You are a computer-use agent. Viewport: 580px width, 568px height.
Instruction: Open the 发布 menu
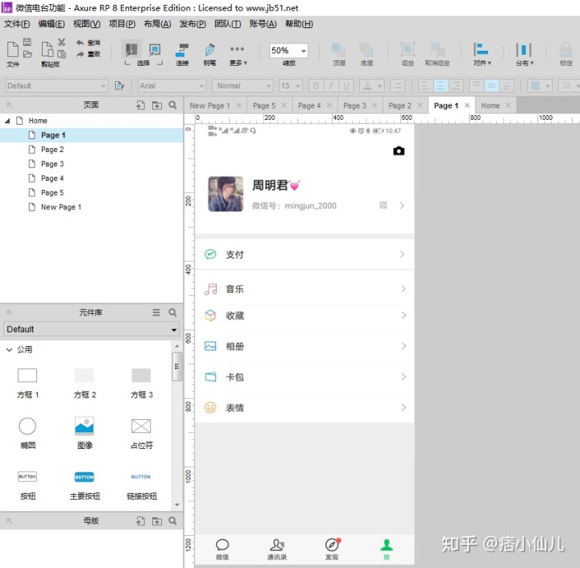point(193,24)
